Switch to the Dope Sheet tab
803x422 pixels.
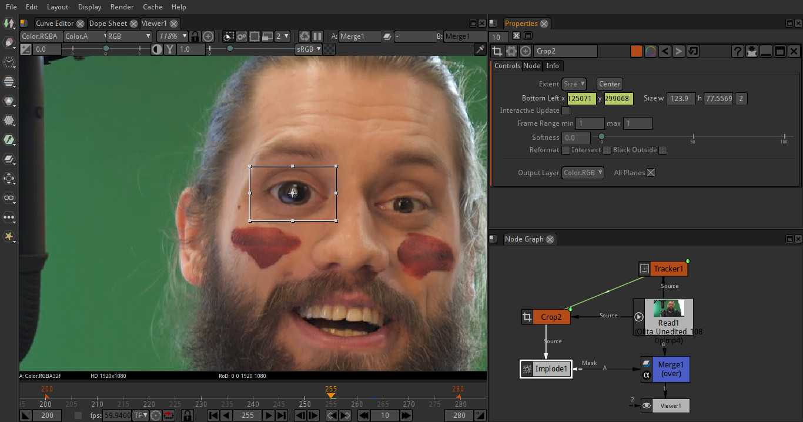point(108,24)
